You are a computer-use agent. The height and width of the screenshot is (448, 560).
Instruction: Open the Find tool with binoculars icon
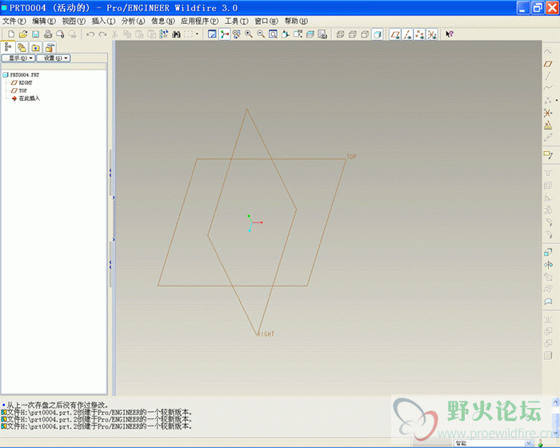point(176,34)
